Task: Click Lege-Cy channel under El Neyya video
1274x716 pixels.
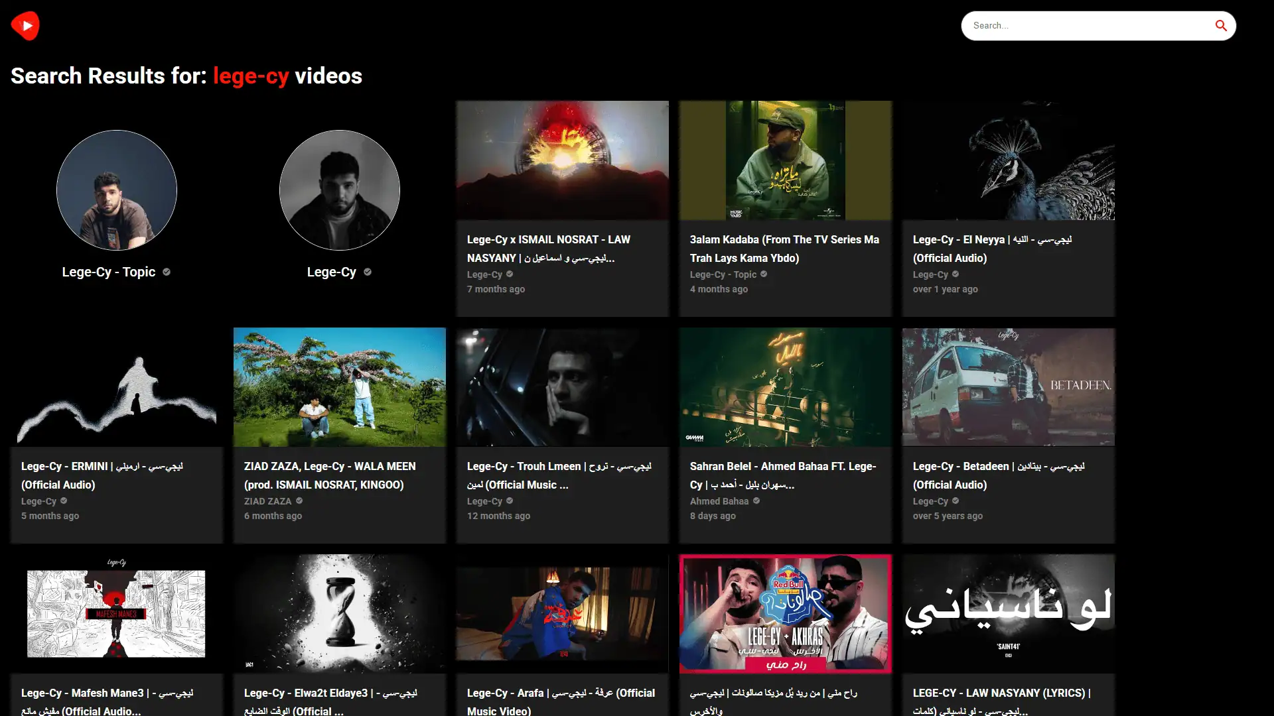Action: point(930,274)
